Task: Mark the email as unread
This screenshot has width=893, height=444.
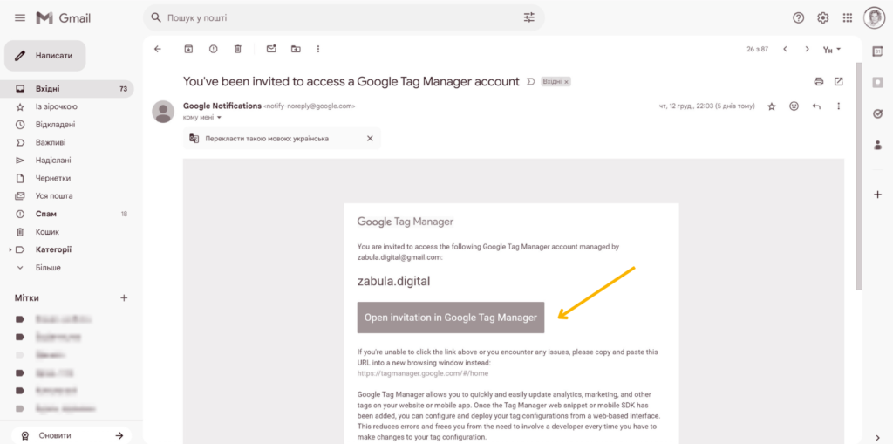Action: [x=271, y=49]
